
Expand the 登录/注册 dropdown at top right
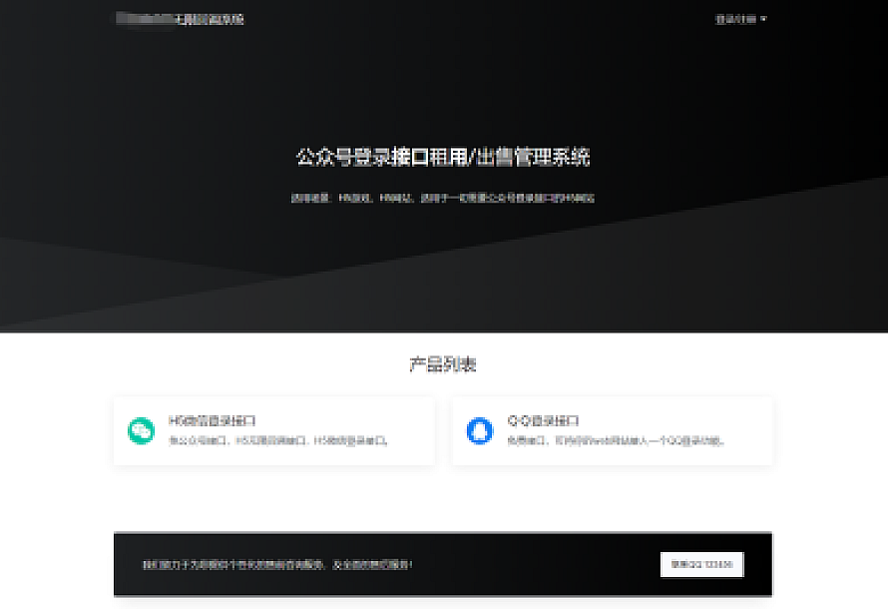(x=736, y=17)
